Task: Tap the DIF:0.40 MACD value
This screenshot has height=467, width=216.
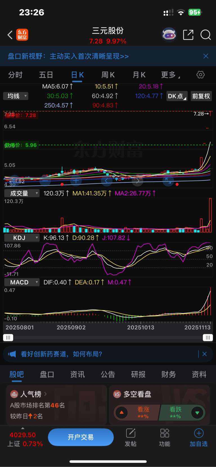Action: (x=57, y=282)
